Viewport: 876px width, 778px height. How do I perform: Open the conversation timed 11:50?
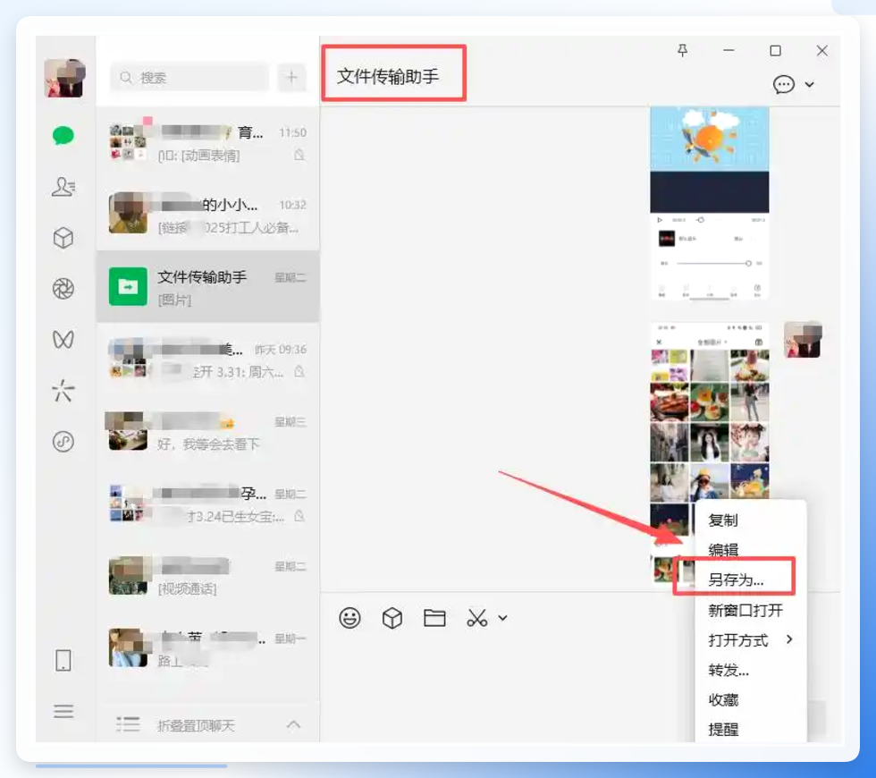click(x=207, y=142)
